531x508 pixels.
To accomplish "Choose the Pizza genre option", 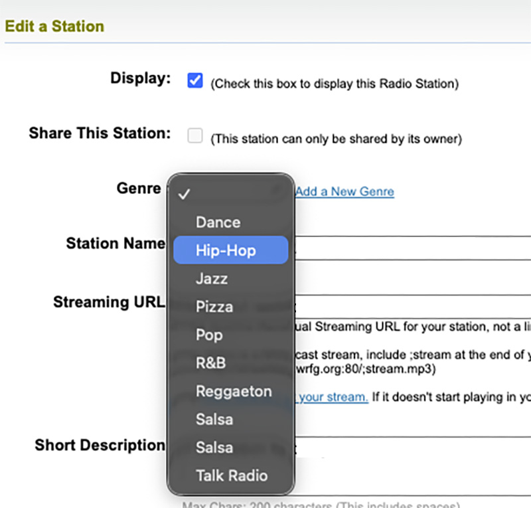I will click(230, 307).
